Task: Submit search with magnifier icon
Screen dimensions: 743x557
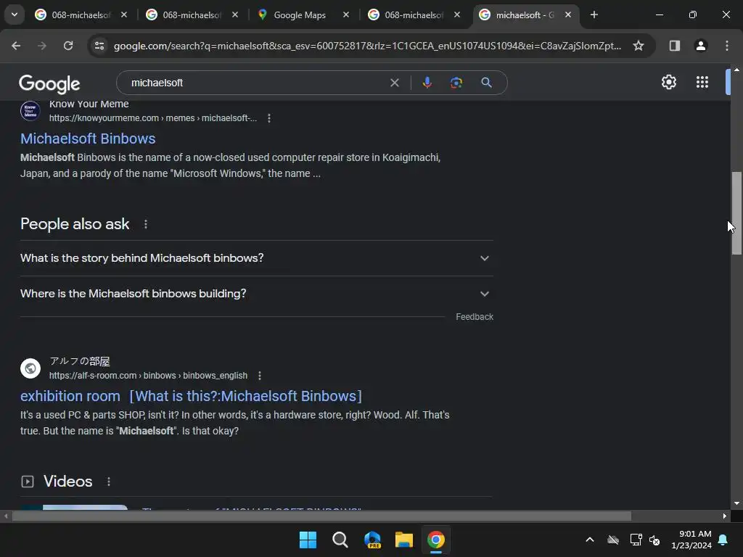Action: [486, 83]
